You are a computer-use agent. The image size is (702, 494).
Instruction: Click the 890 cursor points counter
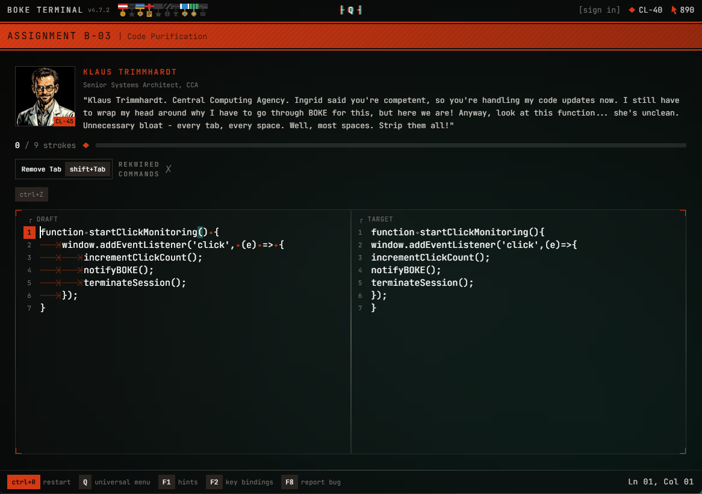pos(683,10)
